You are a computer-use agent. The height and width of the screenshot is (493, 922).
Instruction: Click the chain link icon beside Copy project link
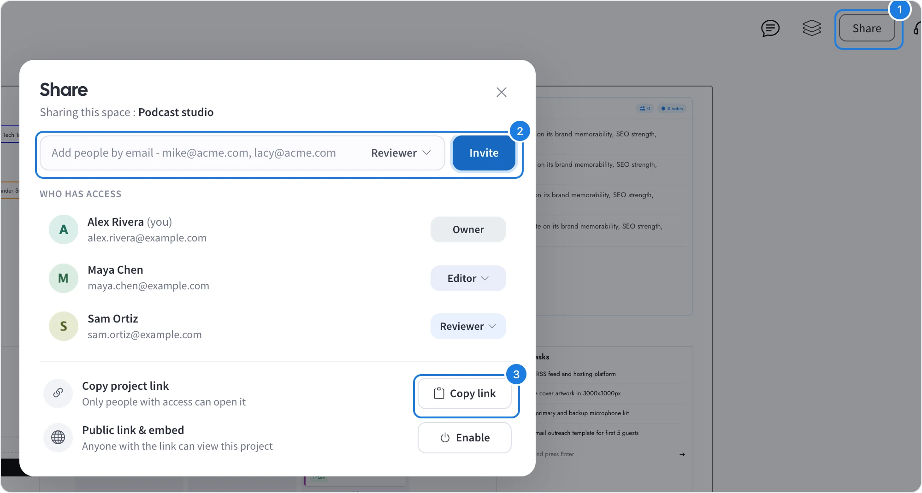(58, 393)
